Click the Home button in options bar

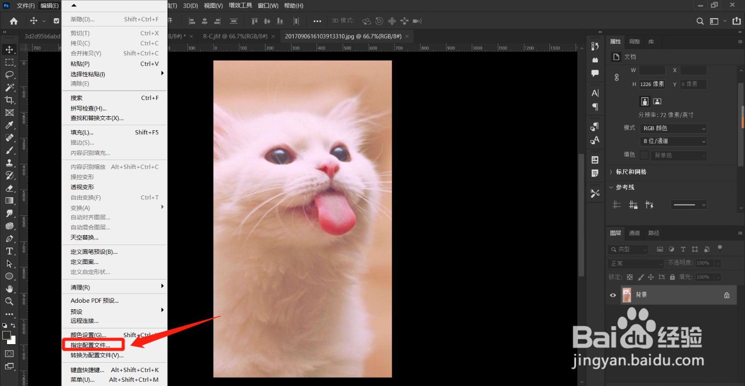tap(14, 21)
